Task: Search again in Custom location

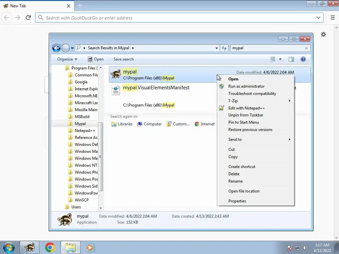Action: [178, 124]
